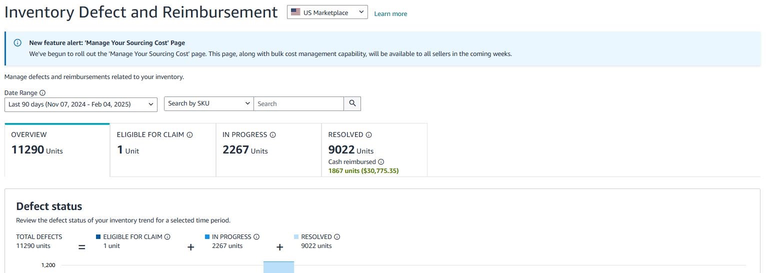Click the 9022 units legend value
767x273 pixels.
pyautogui.click(x=316, y=246)
